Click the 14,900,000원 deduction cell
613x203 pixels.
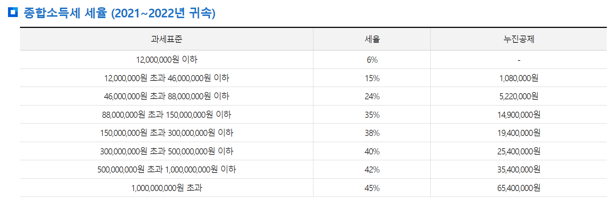(x=519, y=115)
